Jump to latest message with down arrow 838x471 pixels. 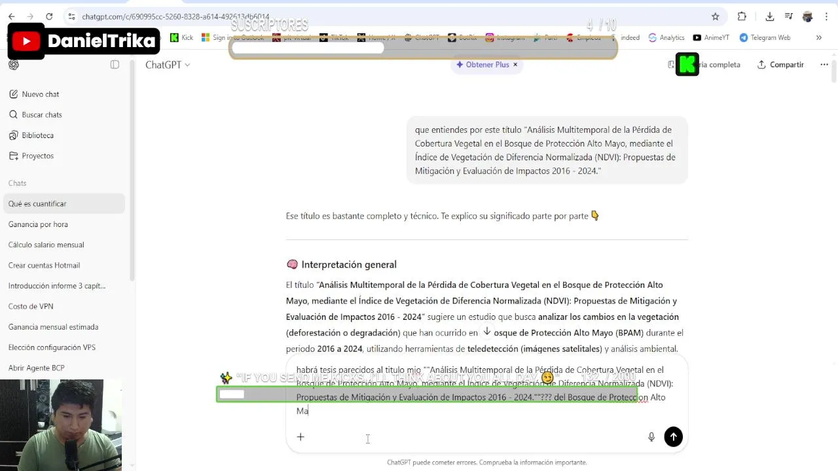pyautogui.click(x=486, y=332)
